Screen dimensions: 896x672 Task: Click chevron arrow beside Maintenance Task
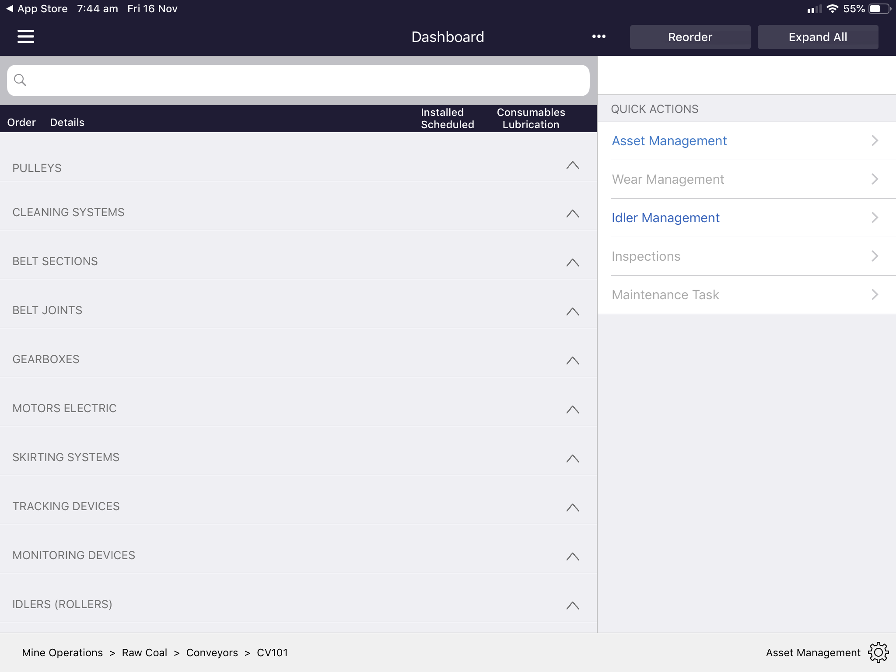pos(875,295)
